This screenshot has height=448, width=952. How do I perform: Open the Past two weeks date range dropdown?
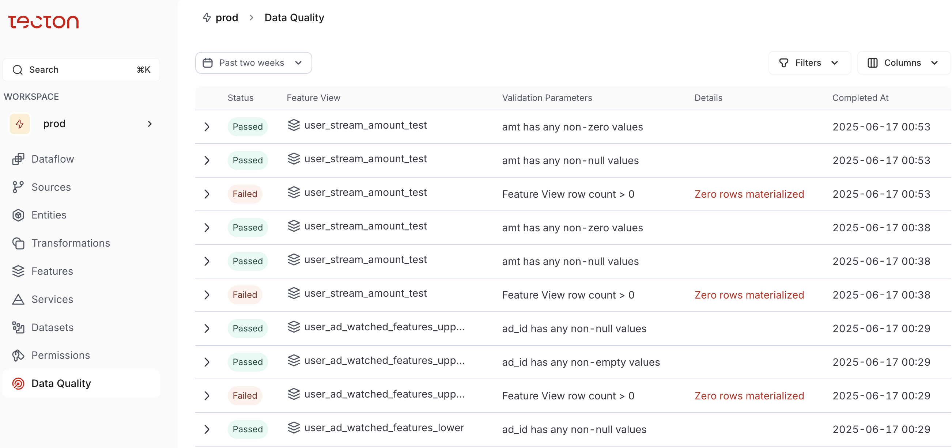[253, 63]
